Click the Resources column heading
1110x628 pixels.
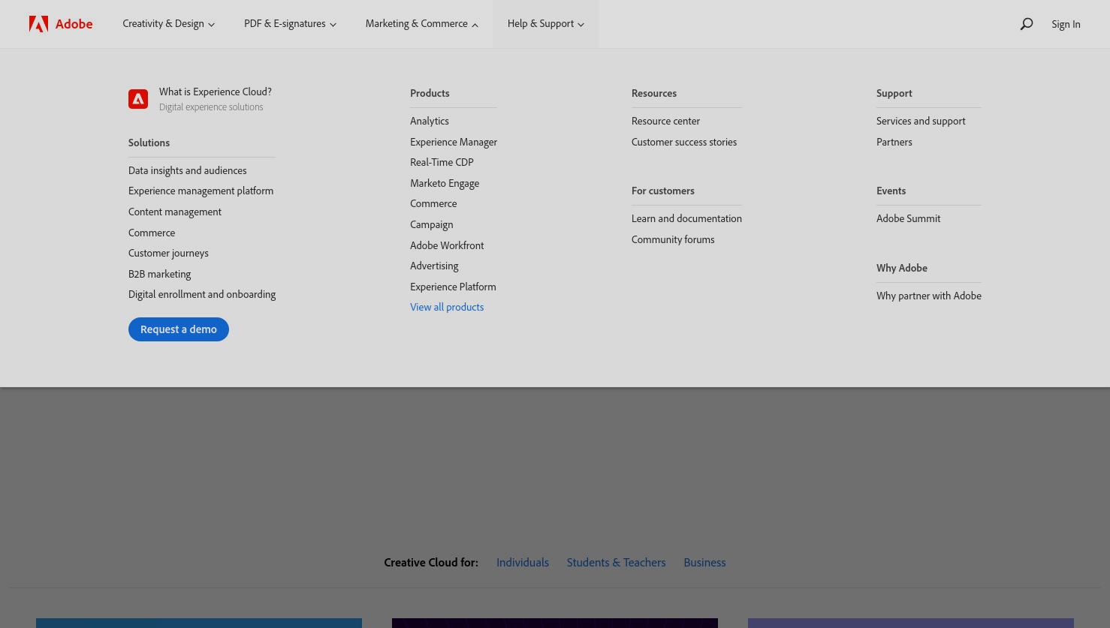tap(654, 93)
